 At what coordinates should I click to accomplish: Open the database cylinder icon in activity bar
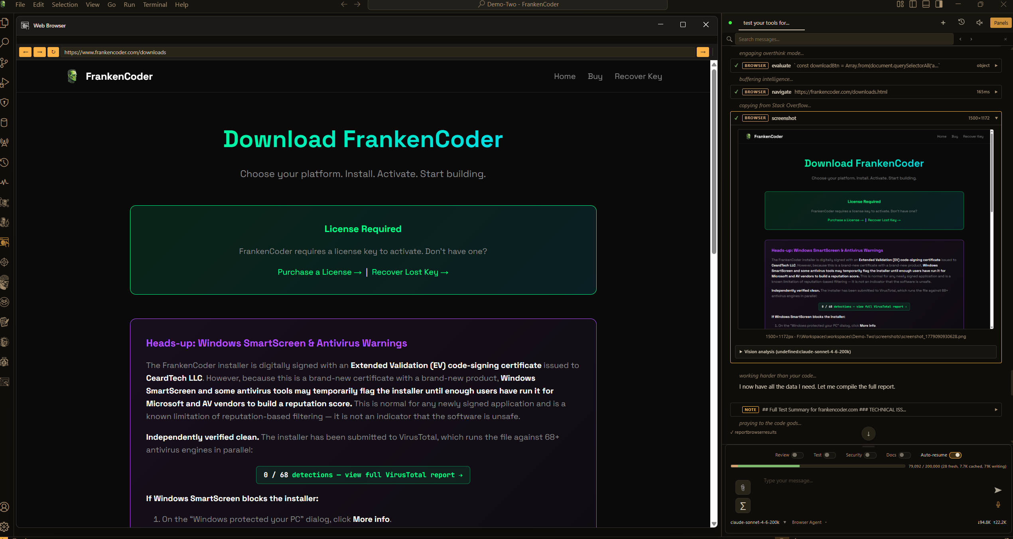click(5, 122)
